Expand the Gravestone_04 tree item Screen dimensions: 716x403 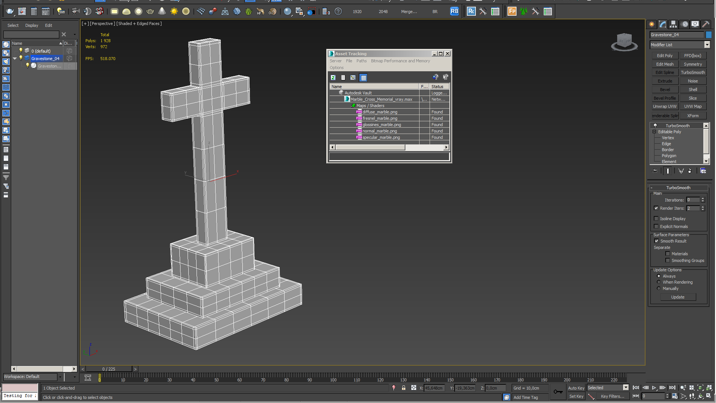[15, 58]
